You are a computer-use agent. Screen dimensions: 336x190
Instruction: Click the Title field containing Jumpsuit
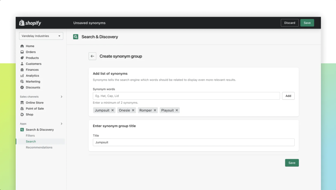tap(194, 142)
